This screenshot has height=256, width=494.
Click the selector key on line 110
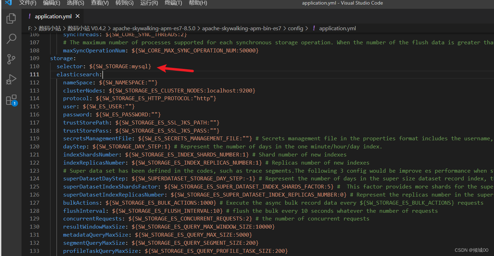point(70,66)
